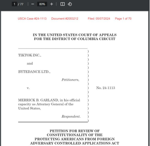The width and height of the screenshot is (150, 146).
Task: Click the TIKTOK INC. party name
Action: pyautogui.click(x=30, y=55)
